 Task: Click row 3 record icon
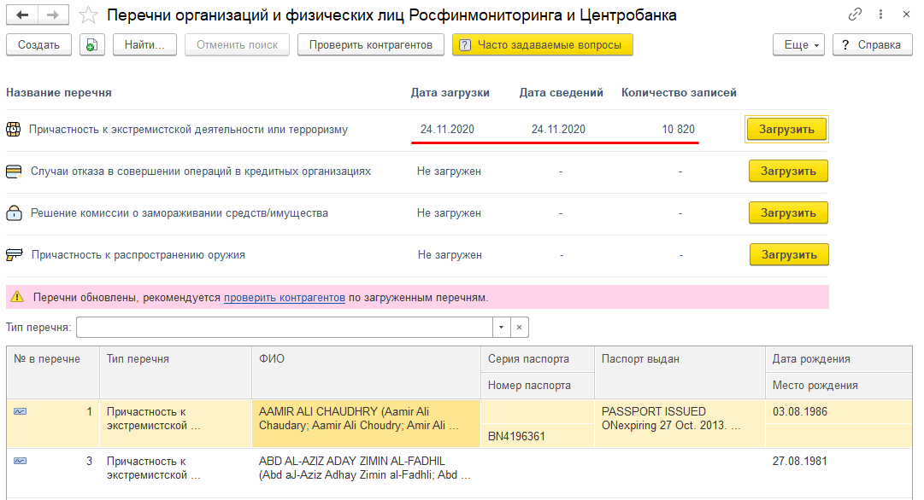[20, 461]
